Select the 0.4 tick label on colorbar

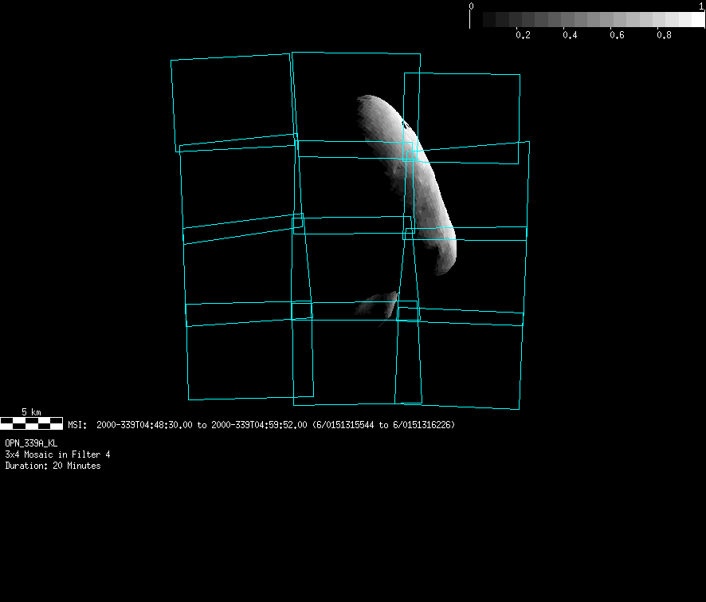[570, 35]
